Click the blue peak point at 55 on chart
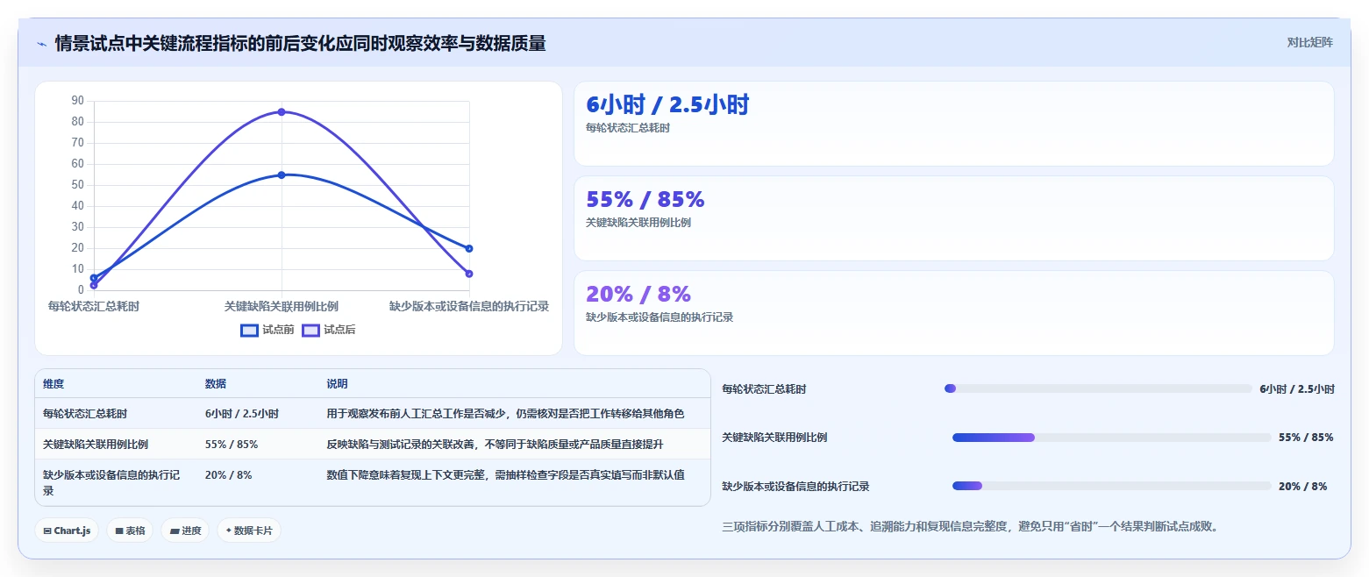 [282, 175]
